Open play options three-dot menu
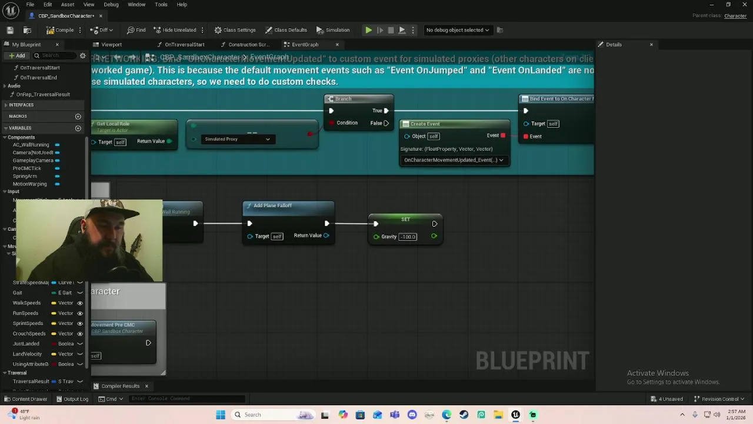The height and width of the screenshot is (424, 753). 413,30
